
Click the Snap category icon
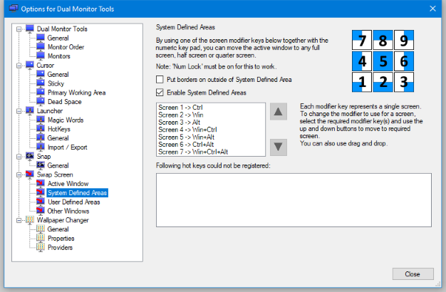pyautogui.click(x=30, y=156)
